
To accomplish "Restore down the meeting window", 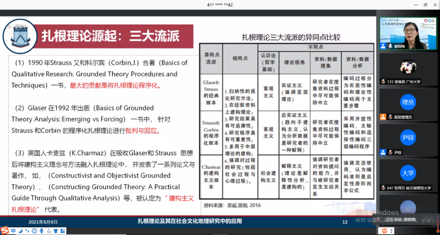I will [425, 5].
